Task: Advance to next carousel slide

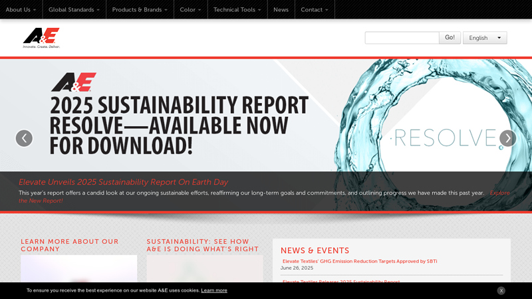Action: click(x=507, y=138)
